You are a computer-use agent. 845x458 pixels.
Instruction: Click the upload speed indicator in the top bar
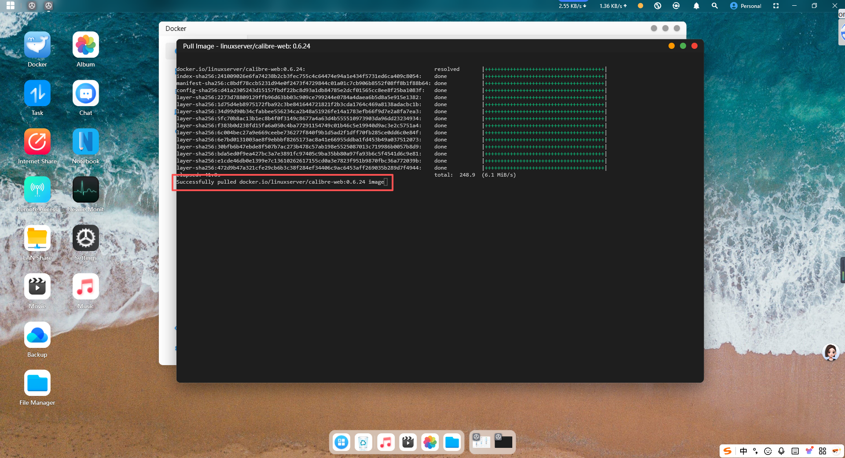pos(613,6)
